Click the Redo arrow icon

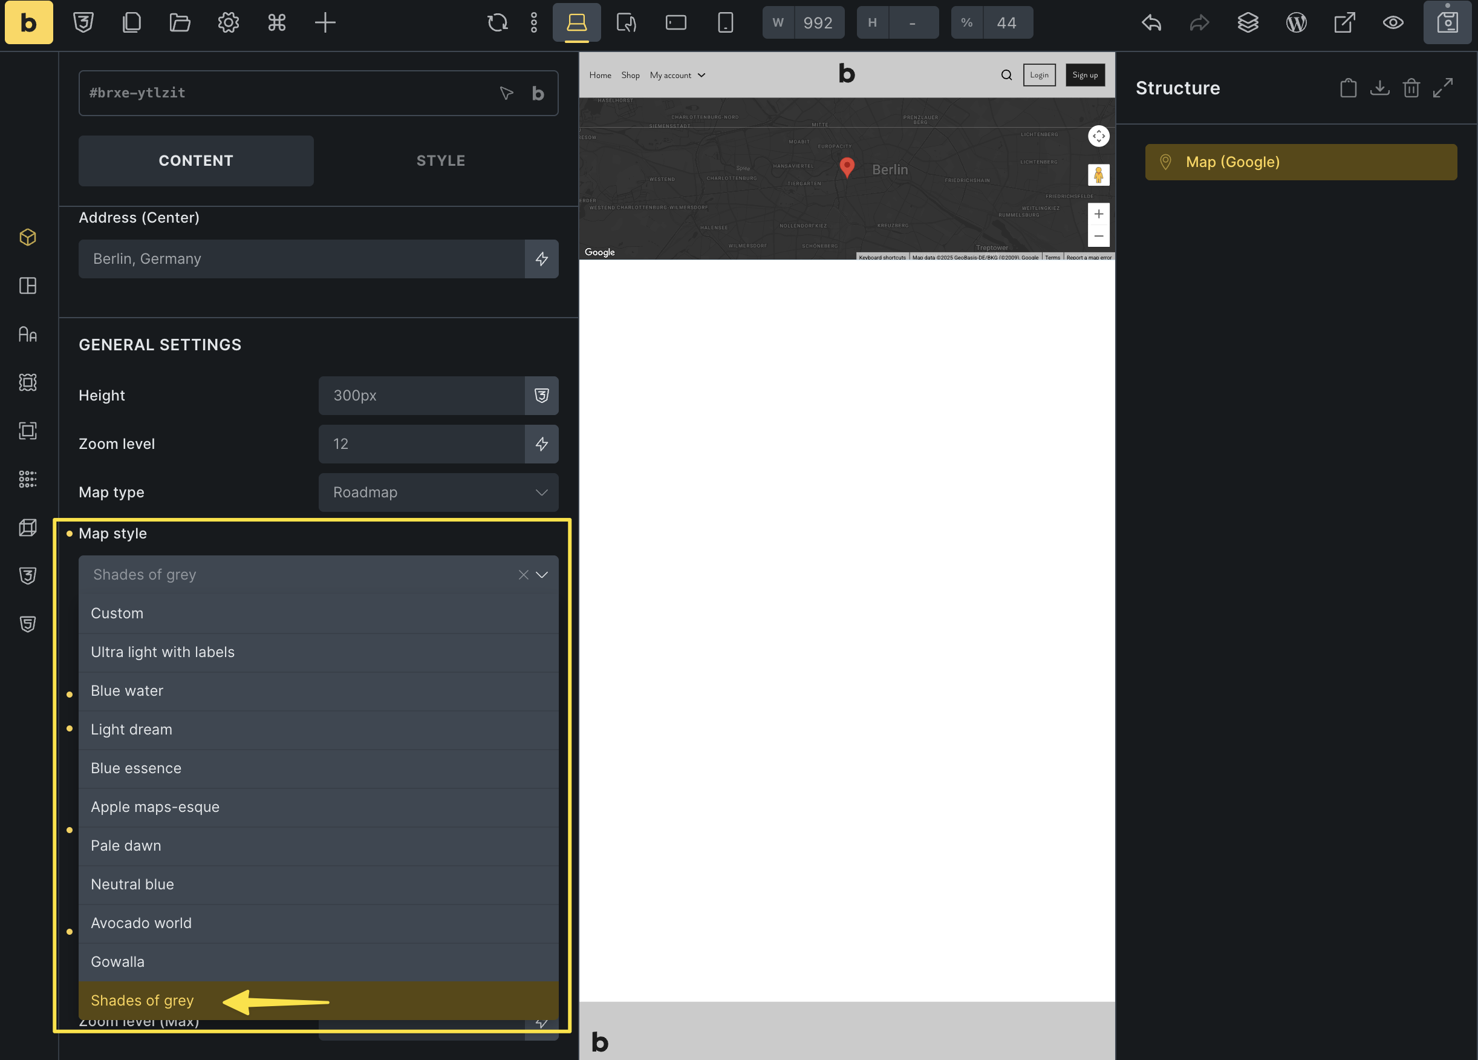1200,23
